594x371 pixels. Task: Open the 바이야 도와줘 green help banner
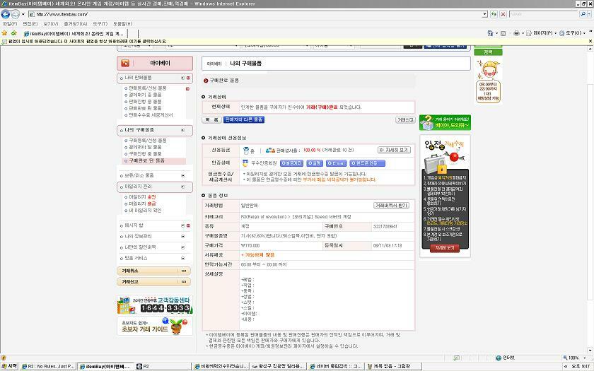pyautogui.click(x=445, y=122)
